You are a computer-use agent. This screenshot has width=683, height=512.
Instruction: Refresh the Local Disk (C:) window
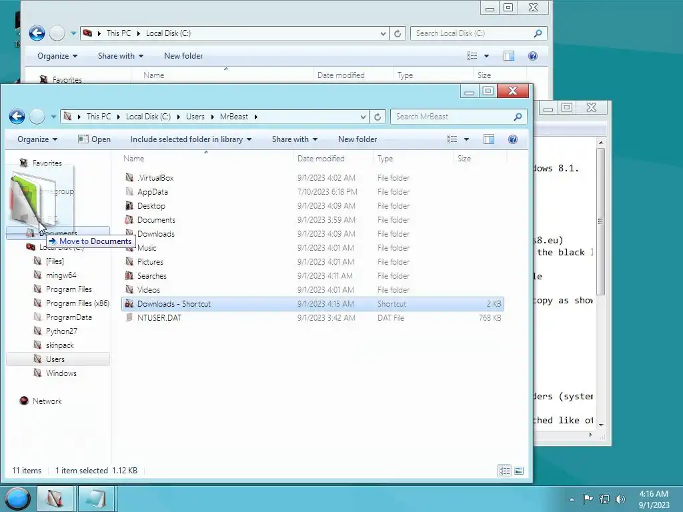398,33
